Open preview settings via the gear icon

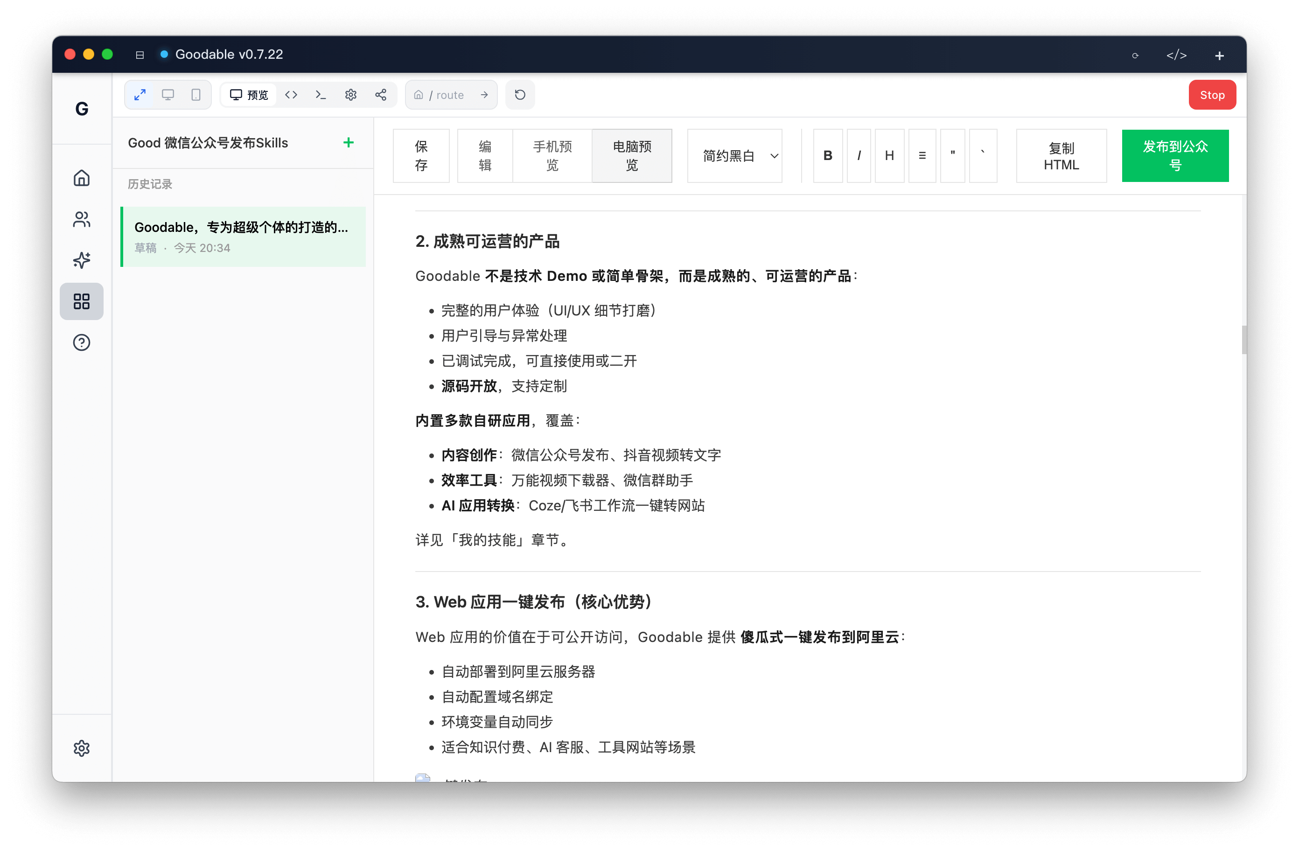point(351,94)
